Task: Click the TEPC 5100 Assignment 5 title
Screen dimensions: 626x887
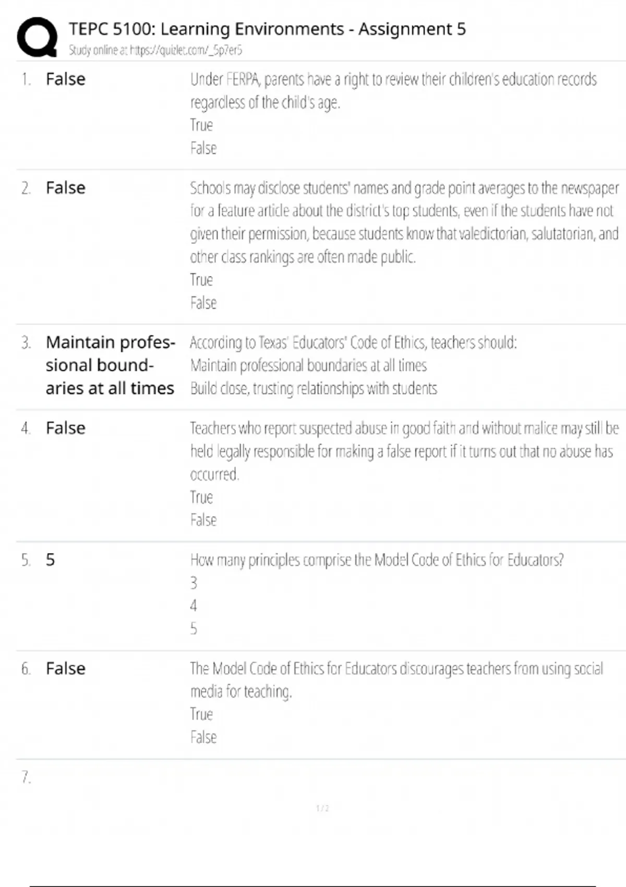Action: click(267, 29)
